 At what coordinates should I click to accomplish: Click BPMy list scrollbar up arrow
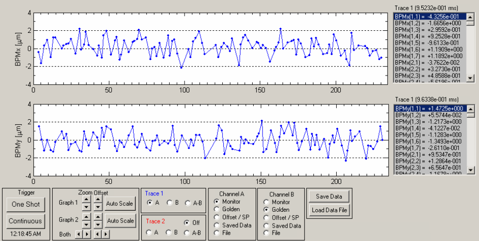(471, 109)
